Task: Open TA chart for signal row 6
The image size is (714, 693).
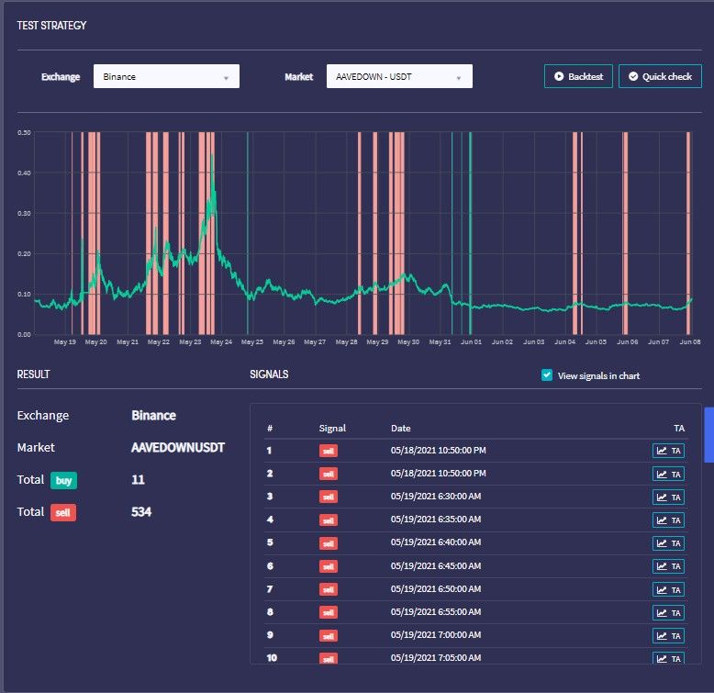Action: point(668,566)
